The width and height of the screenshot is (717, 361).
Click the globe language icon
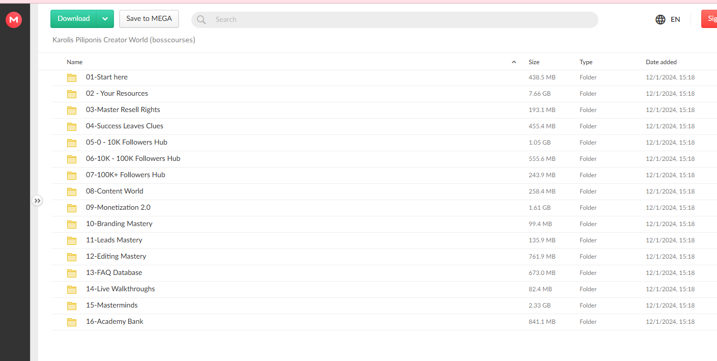click(x=661, y=19)
